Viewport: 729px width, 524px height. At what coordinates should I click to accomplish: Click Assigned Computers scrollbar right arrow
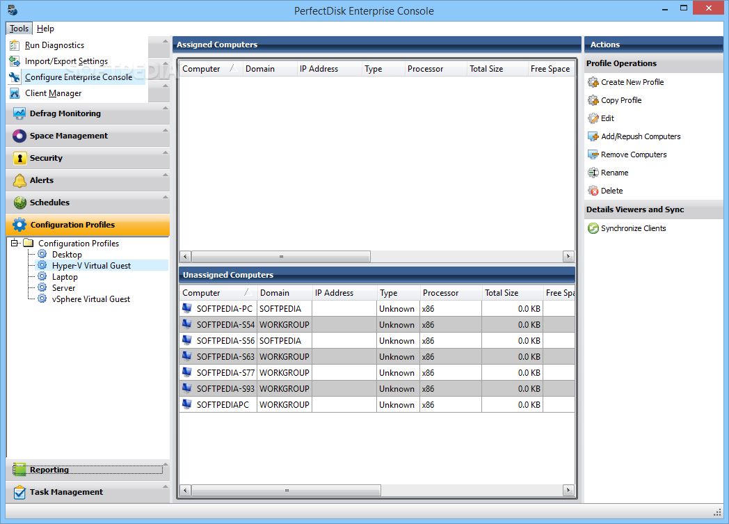(568, 256)
